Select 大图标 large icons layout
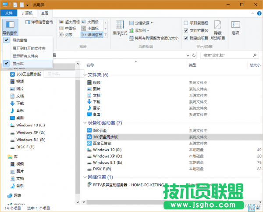The width and height of the screenshot is (263, 212). click(90, 22)
